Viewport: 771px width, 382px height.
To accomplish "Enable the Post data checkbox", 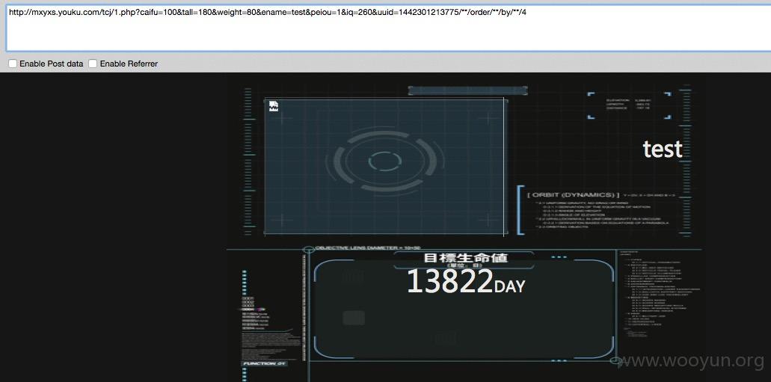I will [13, 64].
